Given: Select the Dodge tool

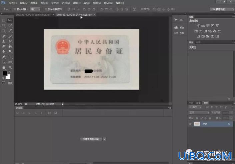Looking at the screenshot, I should [x=10, y=52].
